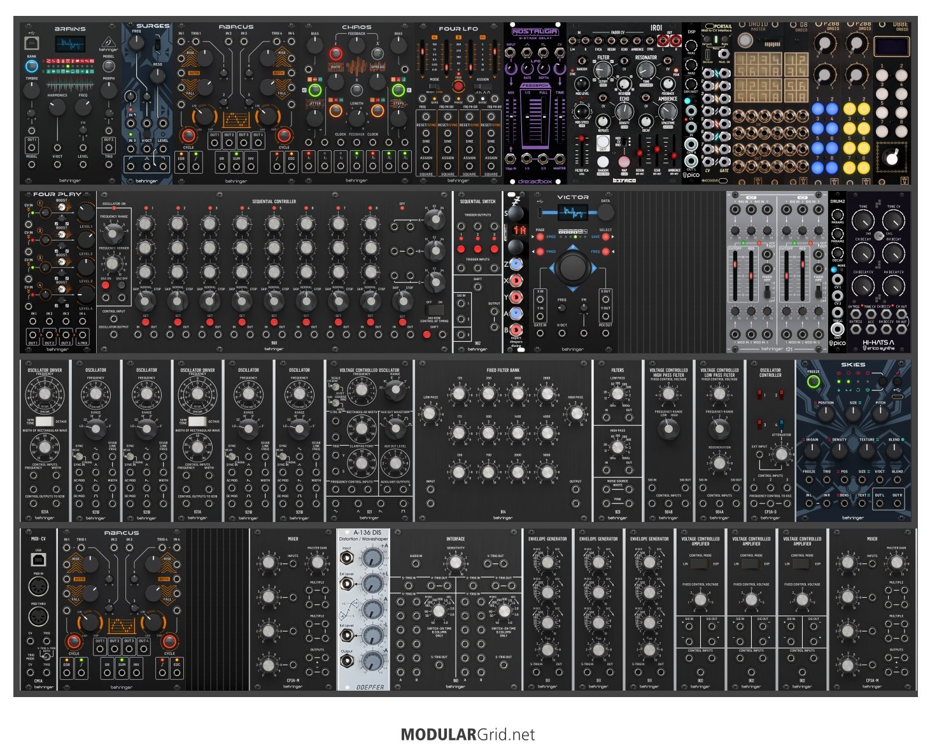Adjust the TIME slider on Nostalgia

click(560, 121)
